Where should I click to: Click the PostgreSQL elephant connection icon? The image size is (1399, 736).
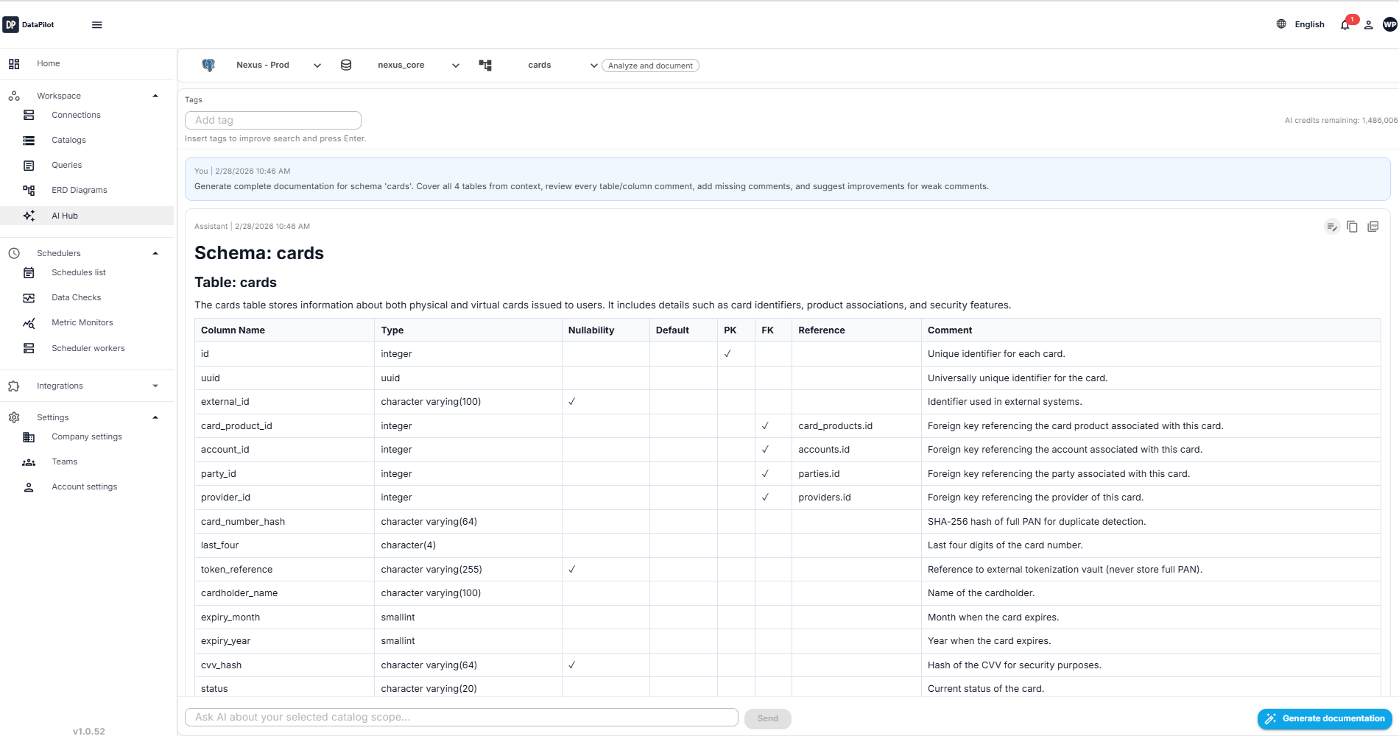point(208,65)
